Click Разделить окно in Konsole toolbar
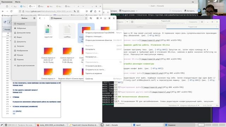 (x=128, y=11)
